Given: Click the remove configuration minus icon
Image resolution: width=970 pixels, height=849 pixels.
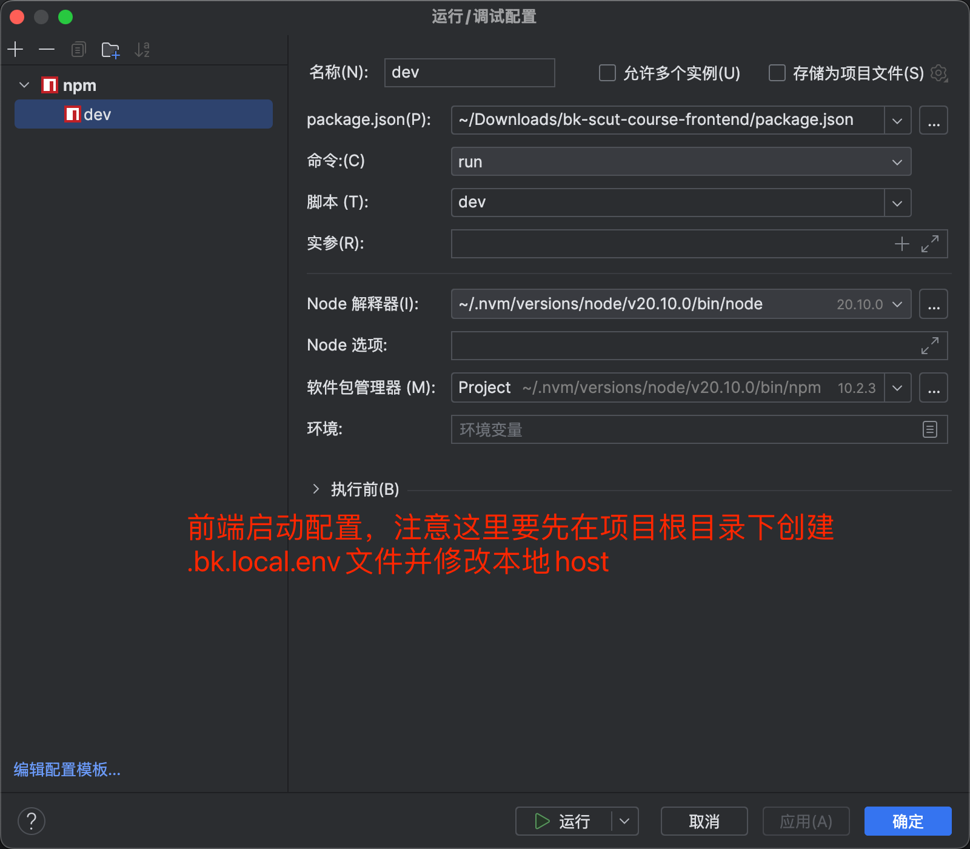Looking at the screenshot, I should 47,49.
